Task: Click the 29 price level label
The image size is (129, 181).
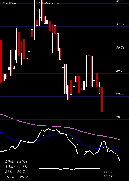Action: 118,117
